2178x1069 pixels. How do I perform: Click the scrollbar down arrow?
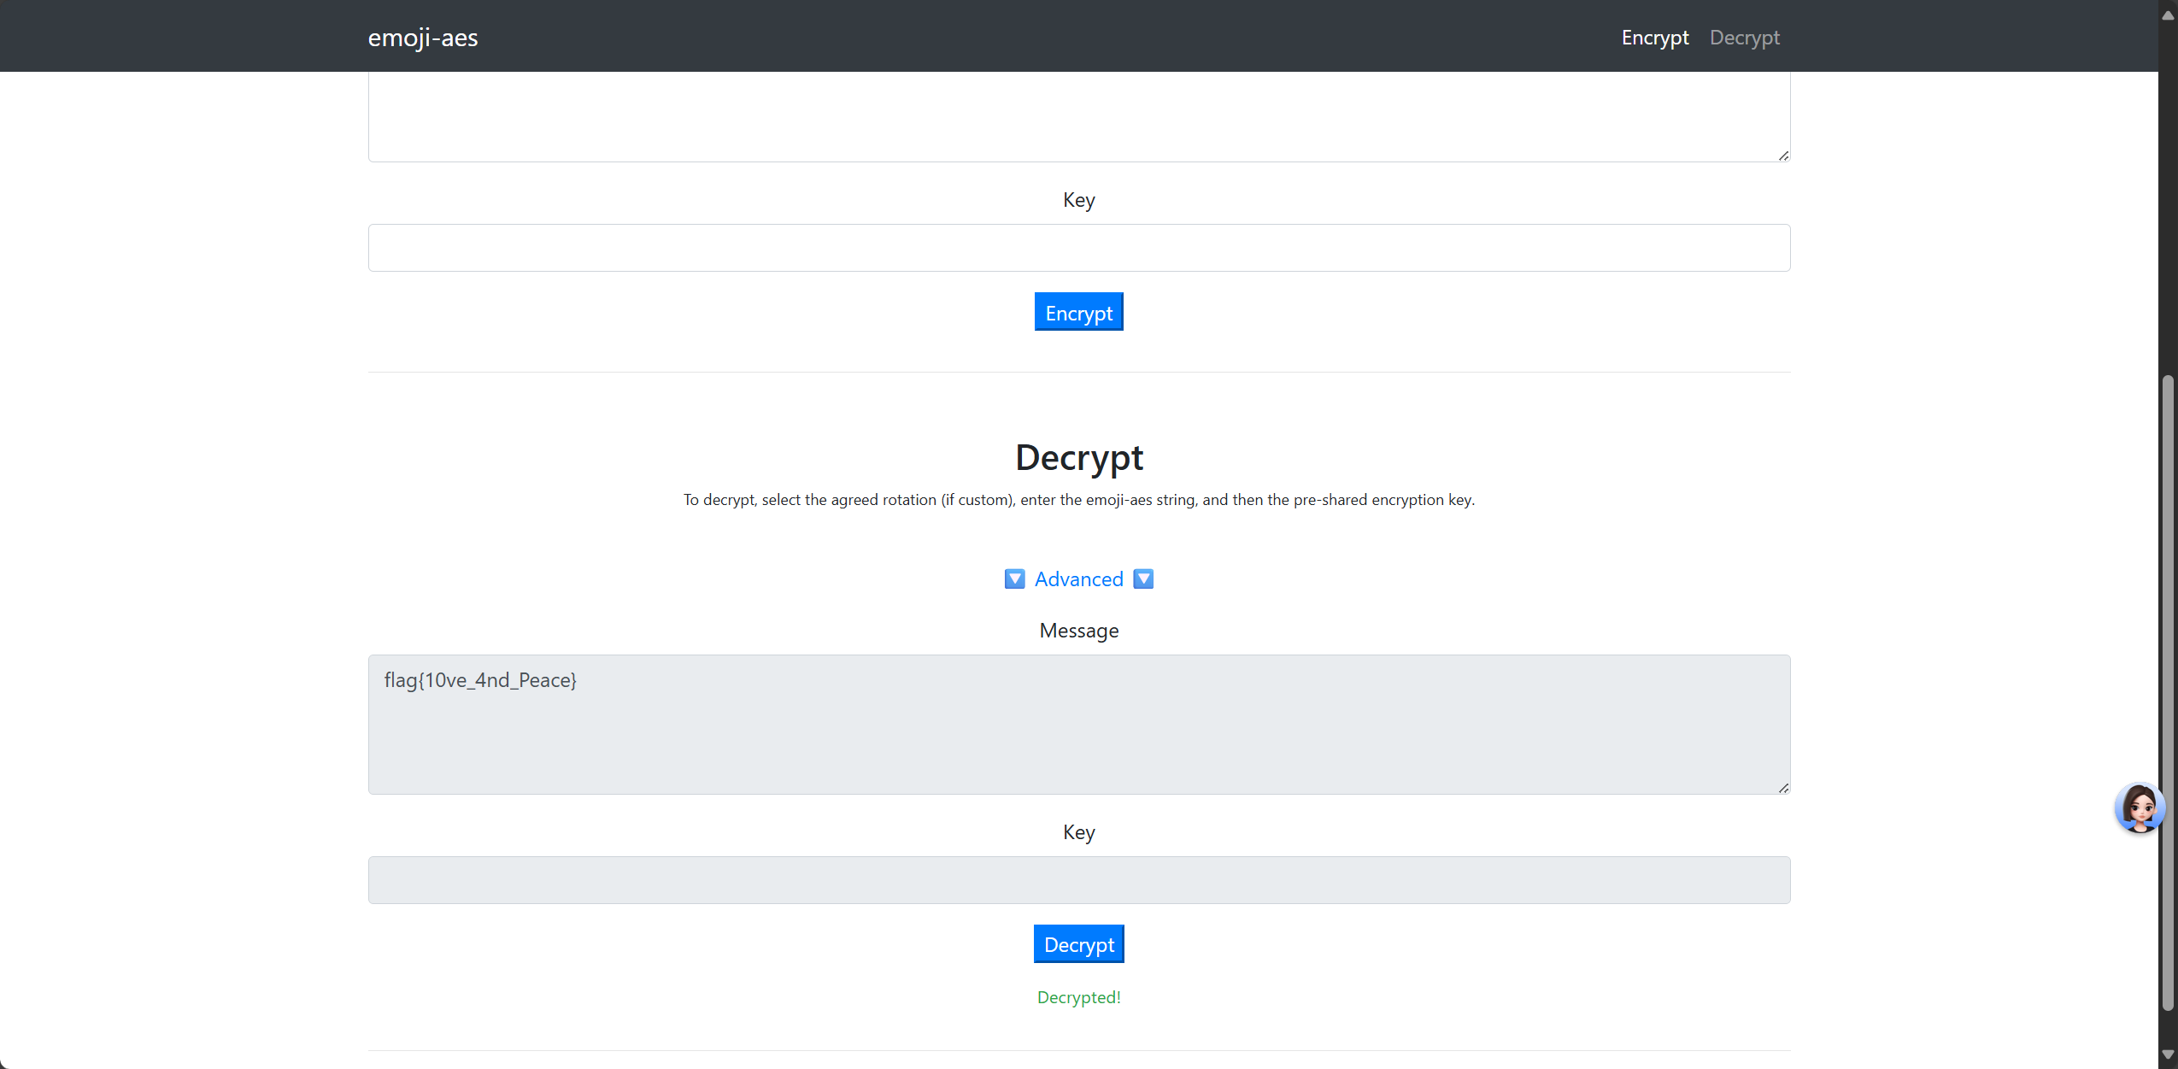coord(2168,1054)
